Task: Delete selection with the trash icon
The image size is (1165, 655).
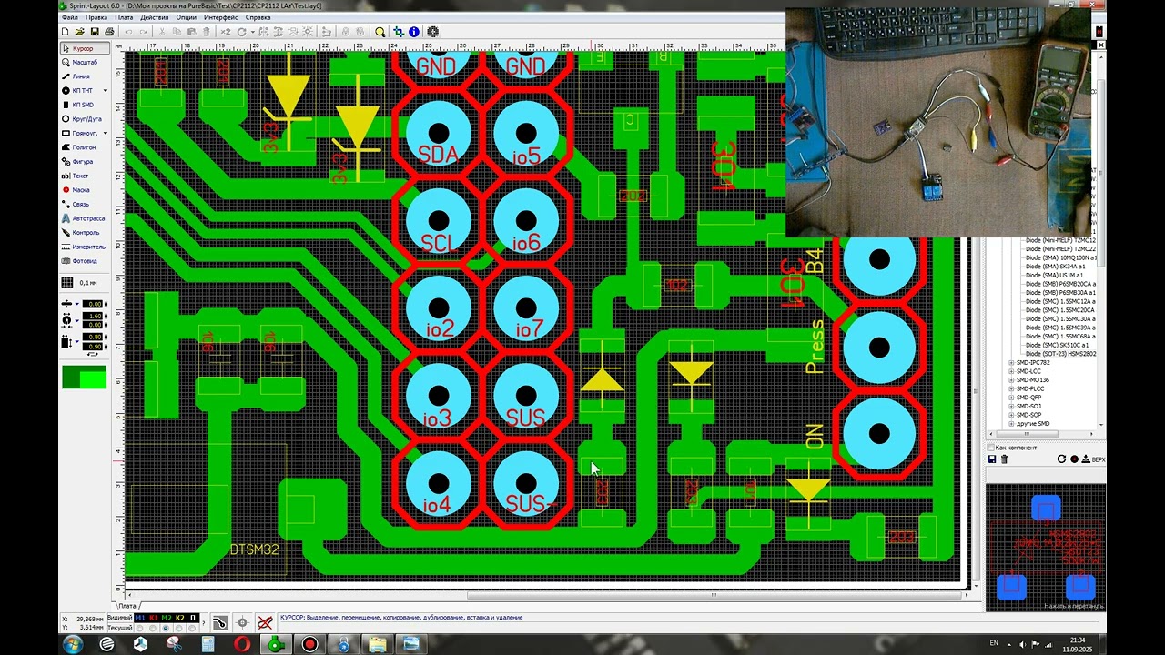Action: (x=206, y=32)
